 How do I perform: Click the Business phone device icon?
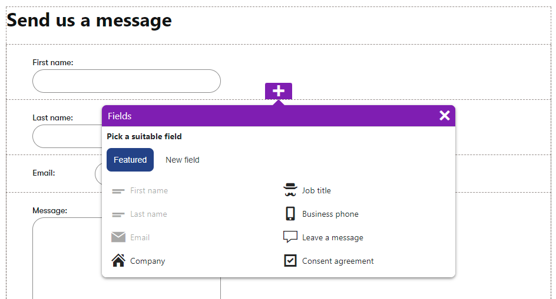coord(290,214)
